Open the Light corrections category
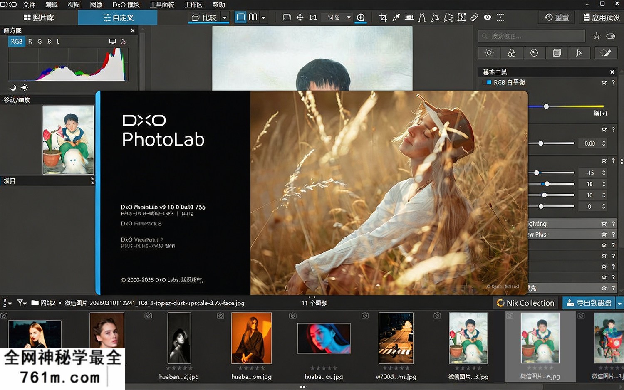624x390 pixels. 489,53
